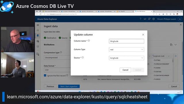184x104 pixels.
Task: Toggle Ignore the first record checkbox
Action: click(x=45, y=75)
